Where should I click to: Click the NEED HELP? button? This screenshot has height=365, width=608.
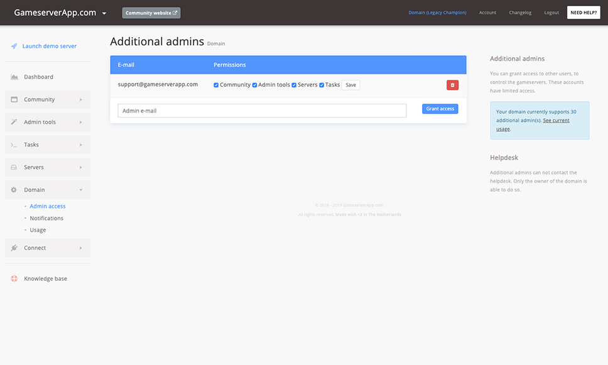point(584,13)
